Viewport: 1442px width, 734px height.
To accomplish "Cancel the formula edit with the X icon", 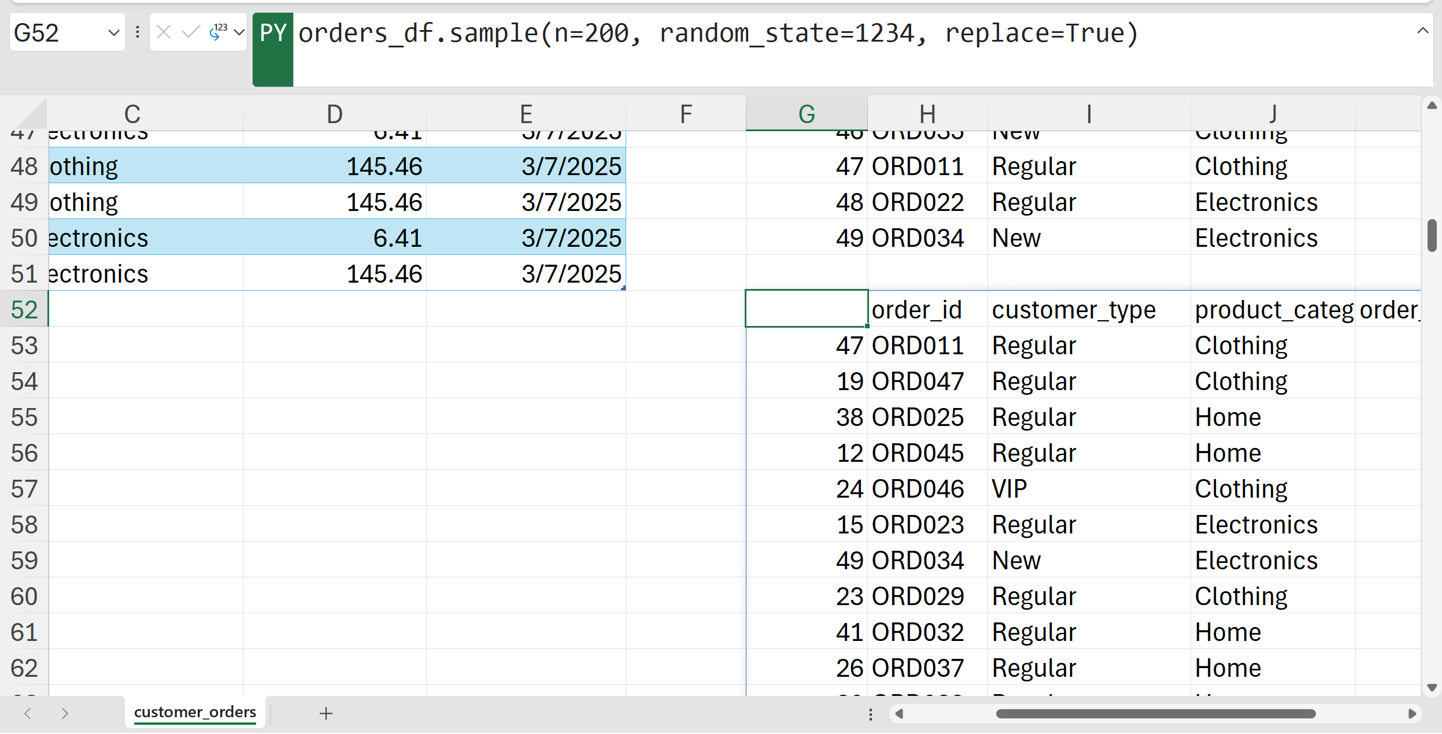I will [164, 32].
